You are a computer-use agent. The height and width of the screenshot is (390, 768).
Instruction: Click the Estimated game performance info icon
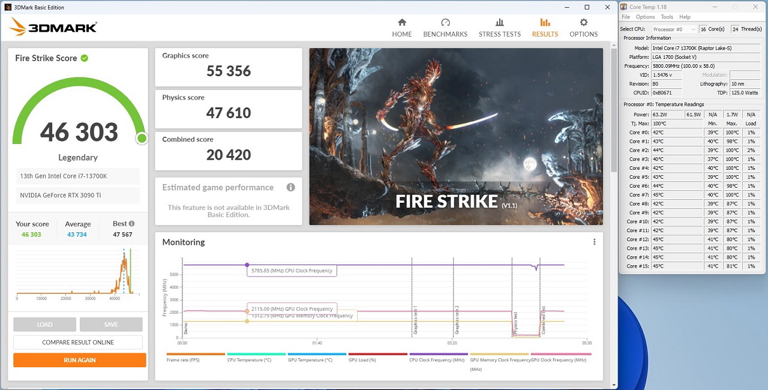click(x=290, y=187)
